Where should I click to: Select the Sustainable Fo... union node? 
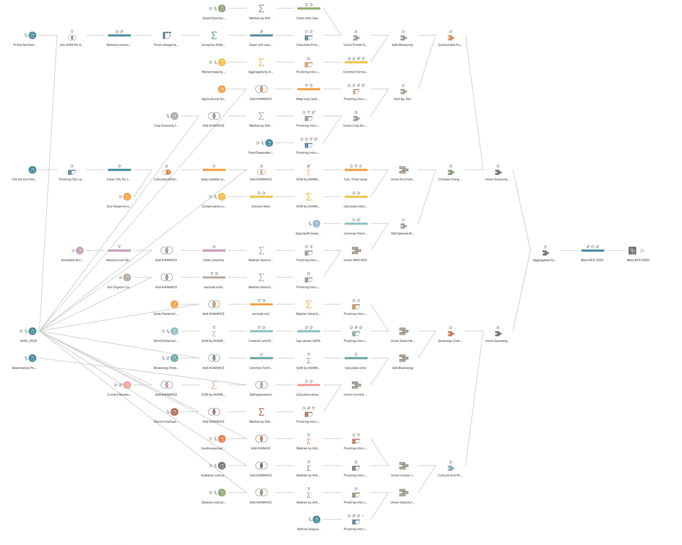(451, 38)
